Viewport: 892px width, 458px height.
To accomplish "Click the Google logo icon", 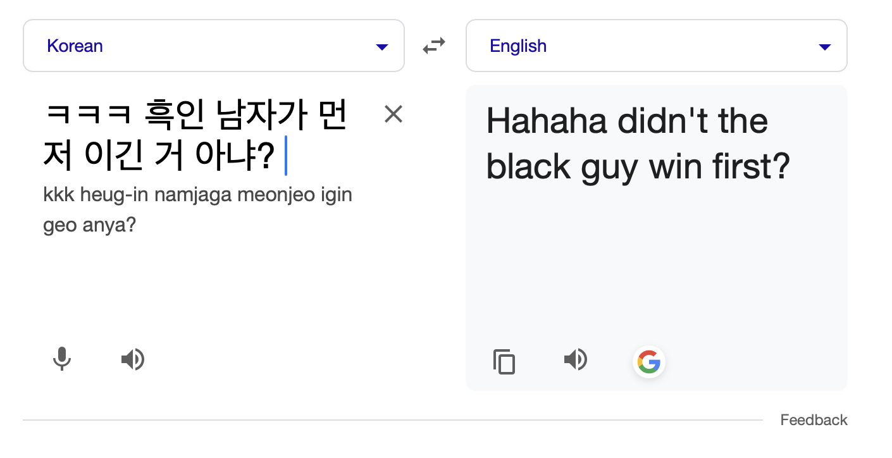I will [x=648, y=362].
